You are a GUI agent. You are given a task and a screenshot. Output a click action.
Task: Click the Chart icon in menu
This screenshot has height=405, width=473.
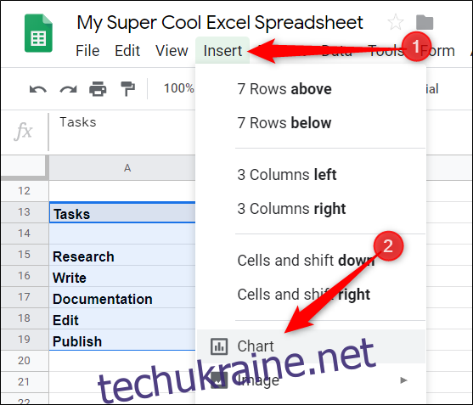pyautogui.click(x=219, y=346)
